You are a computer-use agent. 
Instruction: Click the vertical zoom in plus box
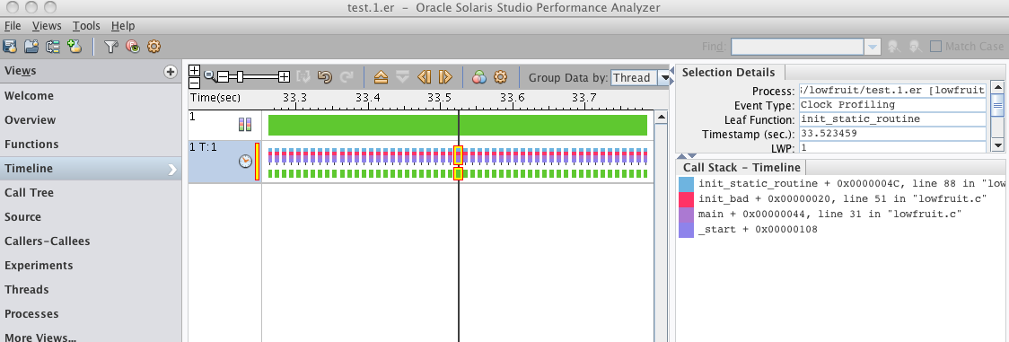(x=194, y=71)
